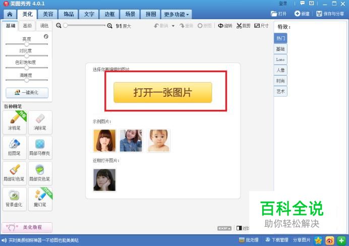Image resolution: width=349 pixels, height=246 pixels.
Task: Select the 局部变色笔 color change pen
Action: click(40, 173)
